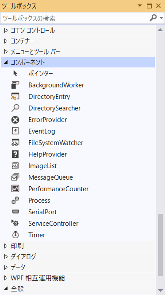The width and height of the screenshot is (165, 295).
Task: Select the DirectorySearcher label
Action: (x=54, y=108)
